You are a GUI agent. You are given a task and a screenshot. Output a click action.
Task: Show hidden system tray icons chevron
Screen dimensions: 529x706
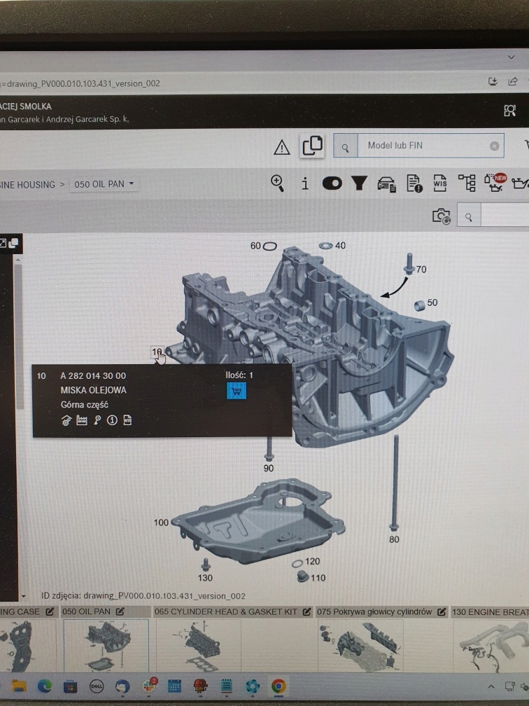pyautogui.click(x=491, y=686)
